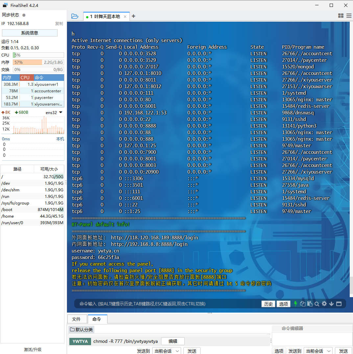Image resolution: width=353 pixels, height=354 pixels.
Task: Select the /run/user/0 disk row
Action: (32, 223)
